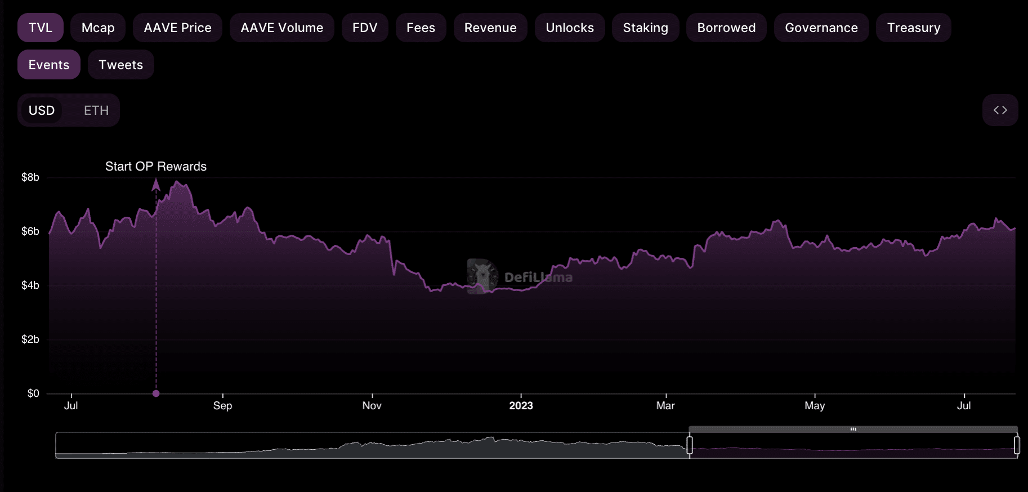Screen dimensions: 1028x492
Task: Click the Start OP Rewards arrow tip
Action: pyautogui.click(x=156, y=184)
